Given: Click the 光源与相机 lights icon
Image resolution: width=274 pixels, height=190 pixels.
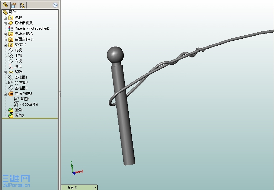Looking at the screenshot, I should [x=11, y=34].
